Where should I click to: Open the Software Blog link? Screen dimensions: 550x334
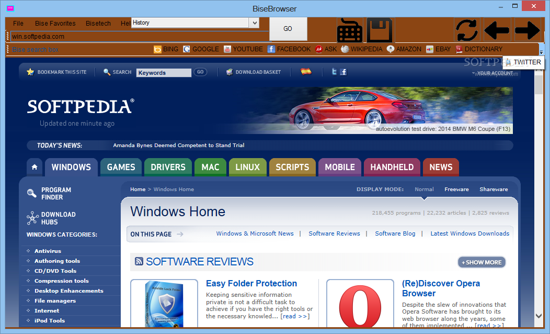pos(395,233)
